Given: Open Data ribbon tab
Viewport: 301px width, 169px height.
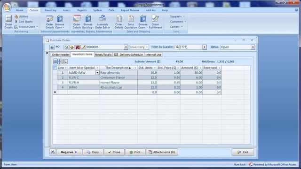Looking at the screenshot, I should tap(111, 10).
